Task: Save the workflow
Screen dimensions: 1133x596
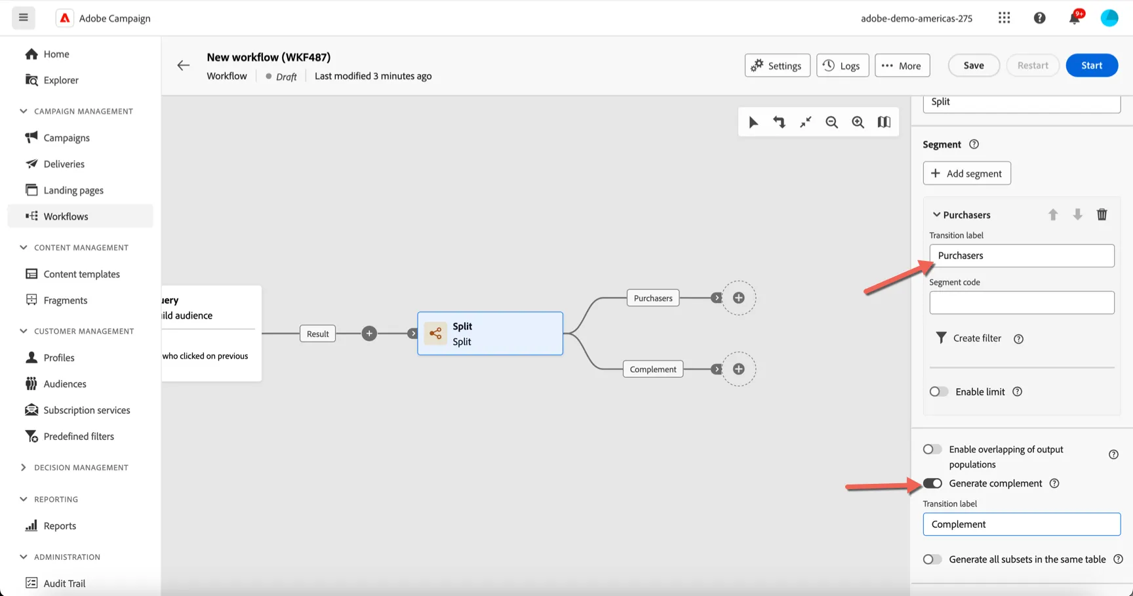Action: [974, 66]
